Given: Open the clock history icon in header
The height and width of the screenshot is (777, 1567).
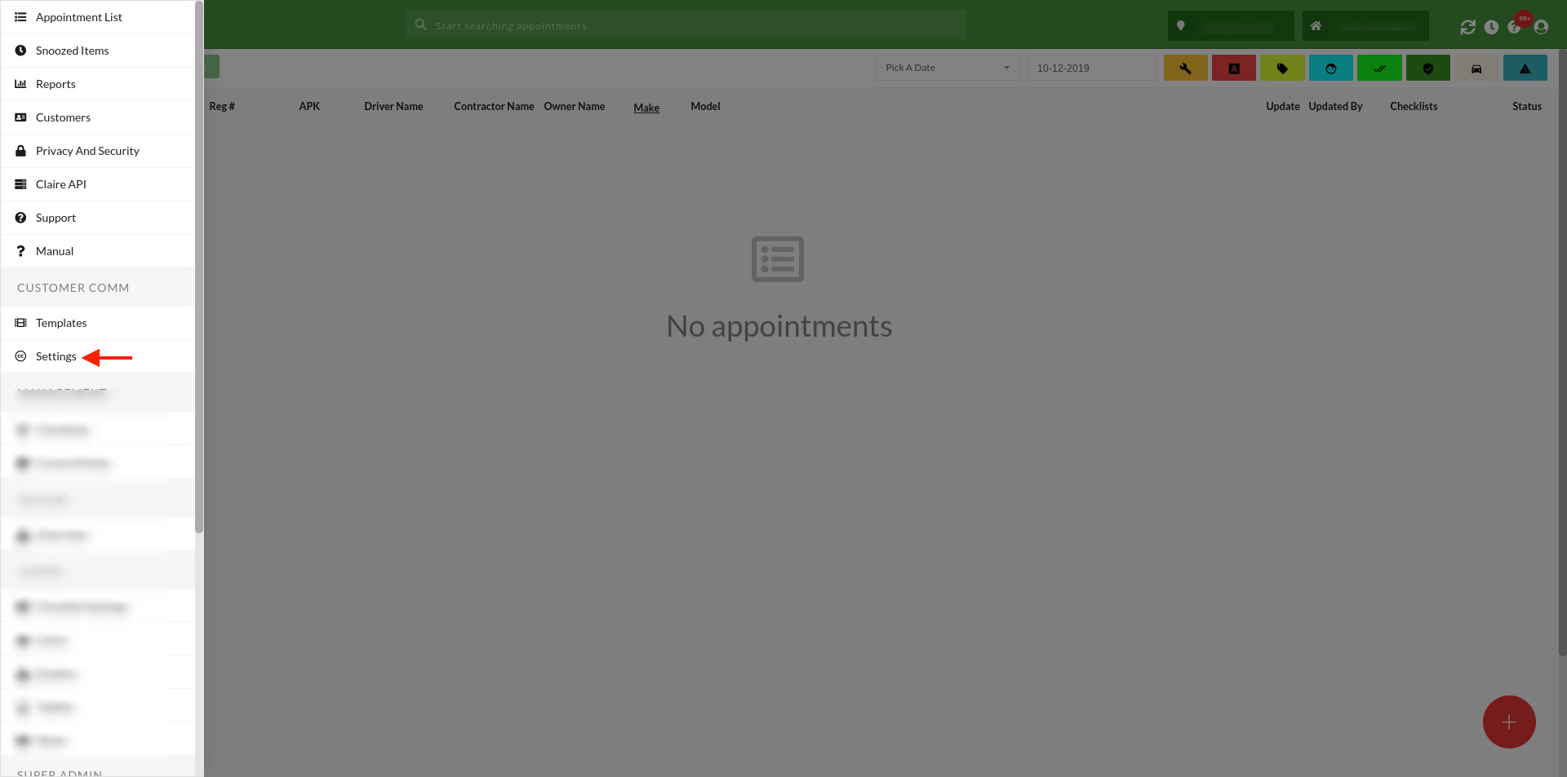Looking at the screenshot, I should tap(1491, 27).
